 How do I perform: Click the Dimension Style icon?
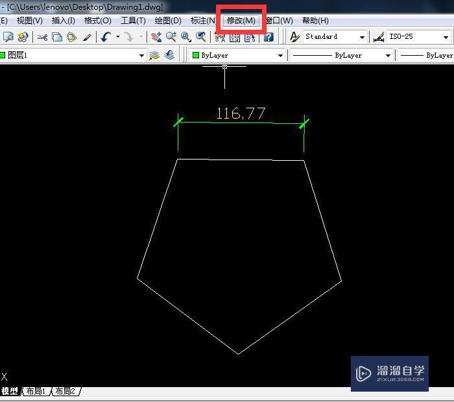pyautogui.click(x=378, y=37)
